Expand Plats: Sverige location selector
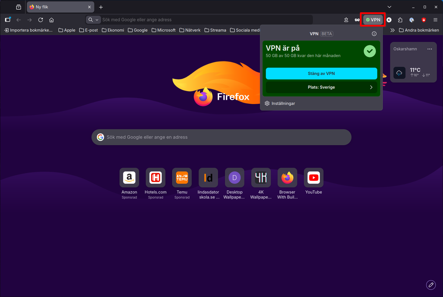Image resolution: width=443 pixels, height=297 pixels. coord(321,87)
